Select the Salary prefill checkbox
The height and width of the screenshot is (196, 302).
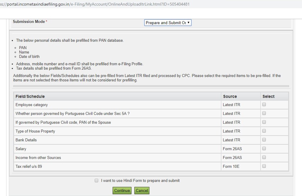coord(264,148)
